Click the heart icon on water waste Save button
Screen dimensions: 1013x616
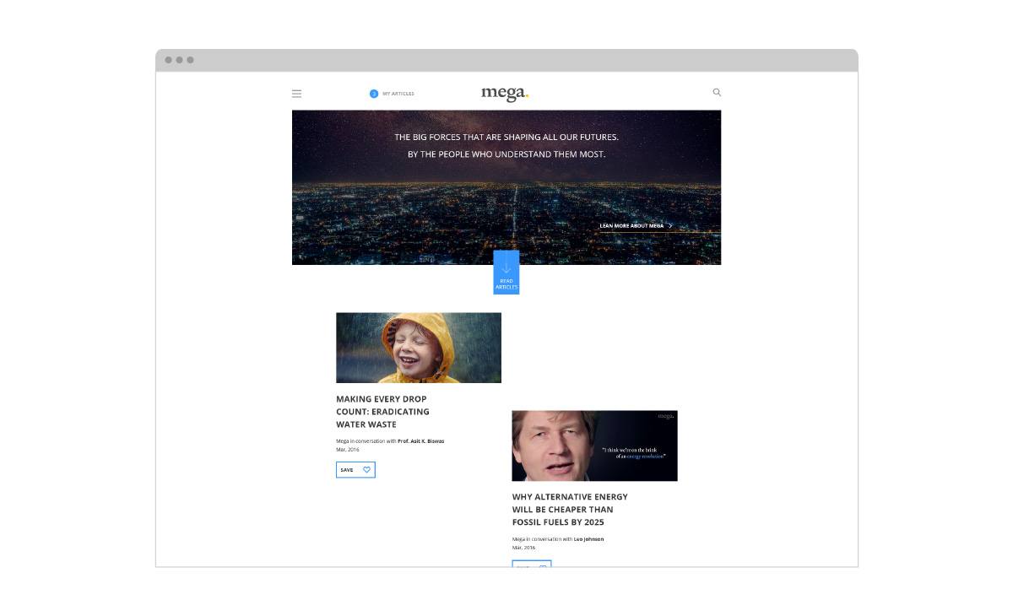366,470
